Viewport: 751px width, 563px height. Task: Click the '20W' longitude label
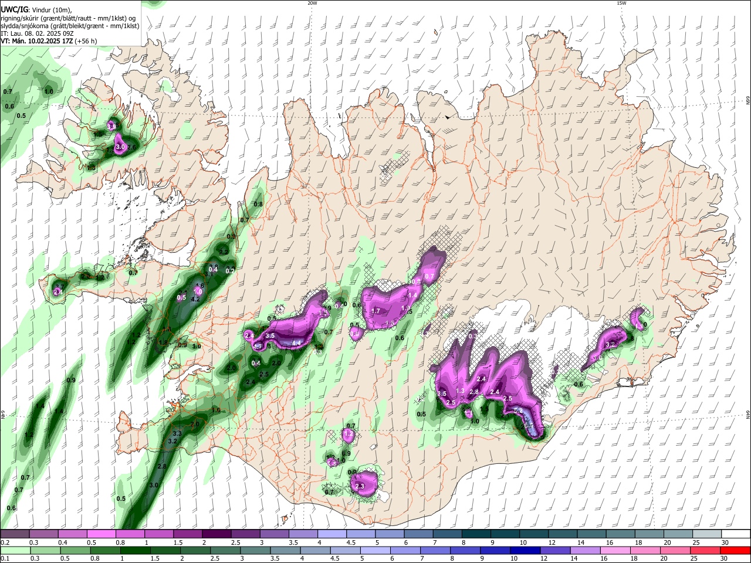[312, 3]
